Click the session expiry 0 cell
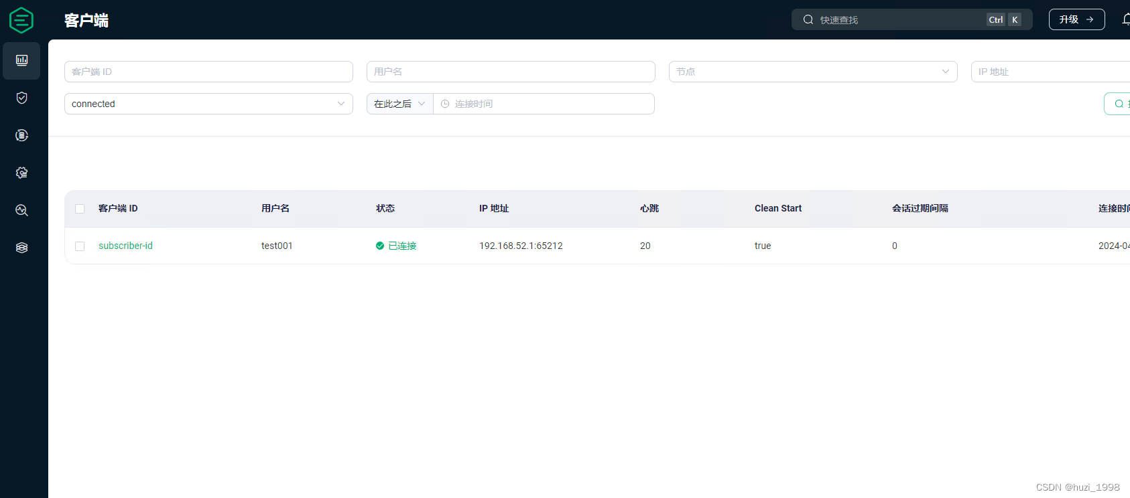The width and height of the screenshot is (1130, 498). (x=895, y=246)
